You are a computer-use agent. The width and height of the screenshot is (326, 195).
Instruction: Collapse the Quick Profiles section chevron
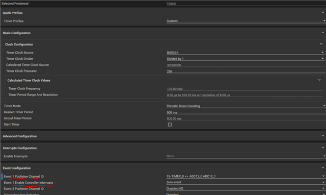pos(322,13)
